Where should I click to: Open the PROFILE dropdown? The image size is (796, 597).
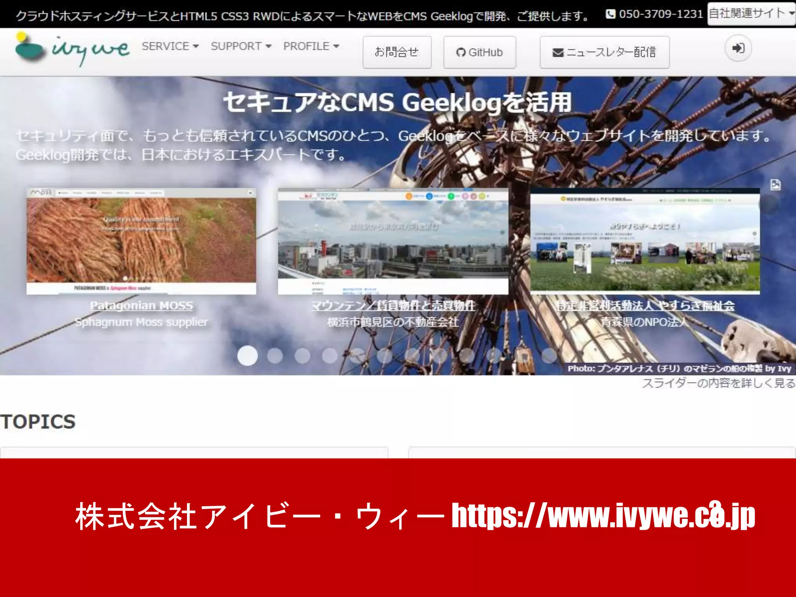311,46
